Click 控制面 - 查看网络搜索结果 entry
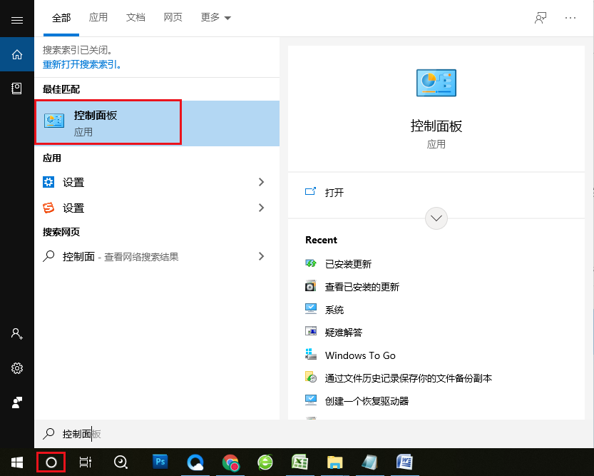 point(157,257)
